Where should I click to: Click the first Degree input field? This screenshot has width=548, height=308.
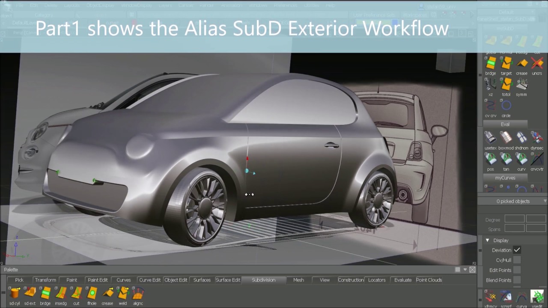(x=514, y=219)
